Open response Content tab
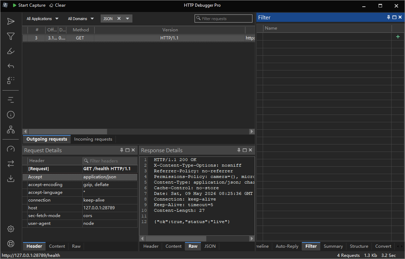The image size is (405, 259). click(x=173, y=246)
